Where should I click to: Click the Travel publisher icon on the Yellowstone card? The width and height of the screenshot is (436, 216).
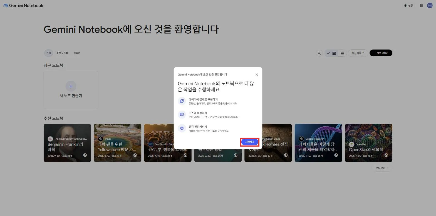(100, 139)
